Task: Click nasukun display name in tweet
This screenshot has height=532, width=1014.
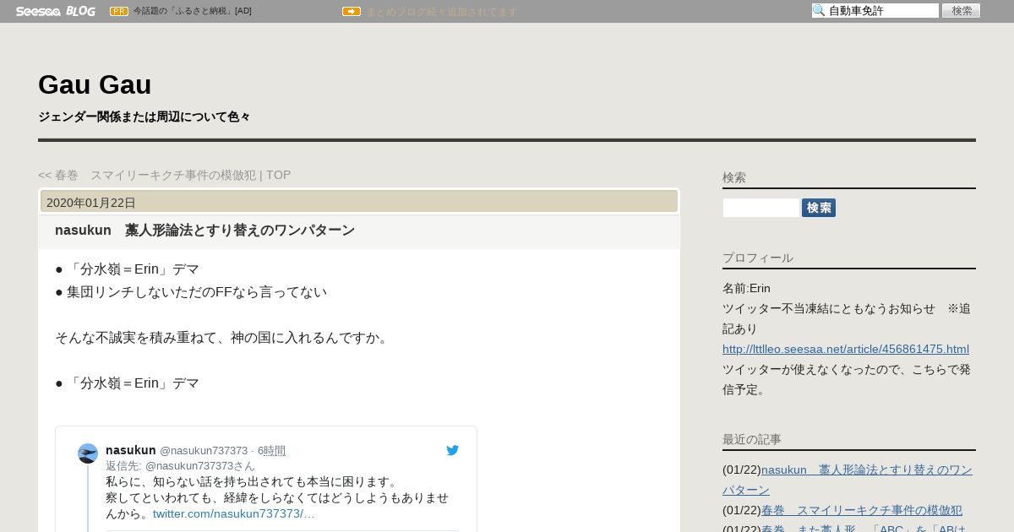Action: [131, 450]
